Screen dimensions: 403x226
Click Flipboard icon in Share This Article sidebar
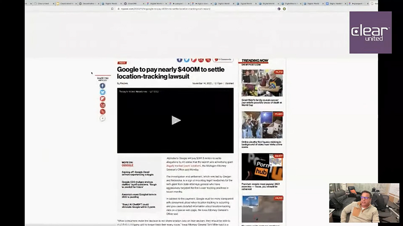pos(102,99)
